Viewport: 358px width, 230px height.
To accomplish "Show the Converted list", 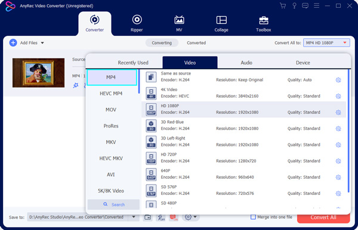I will coord(196,43).
